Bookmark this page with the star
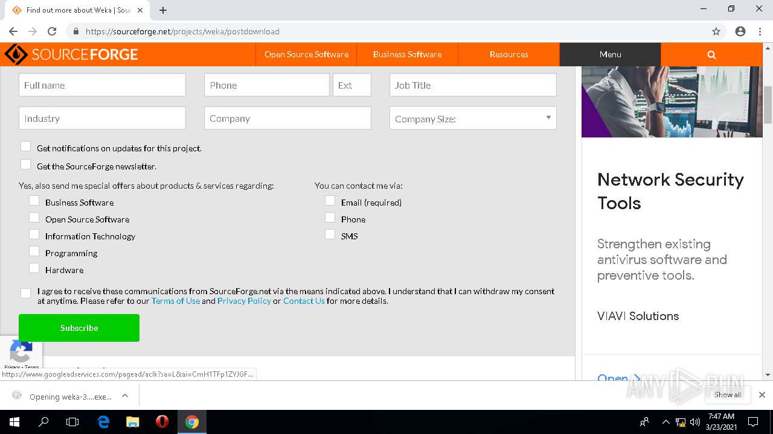773x434 pixels. click(716, 31)
